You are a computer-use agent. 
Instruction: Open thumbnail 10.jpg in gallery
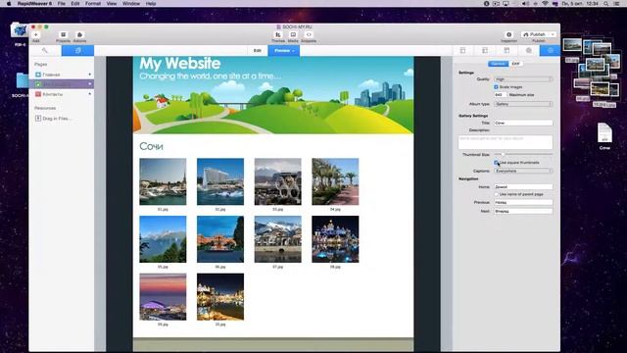pyautogui.click(x=220, y=297)
